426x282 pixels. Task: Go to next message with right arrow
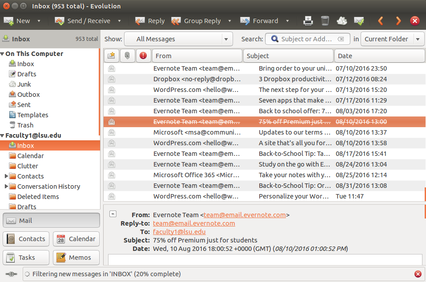tap(398, 21)
